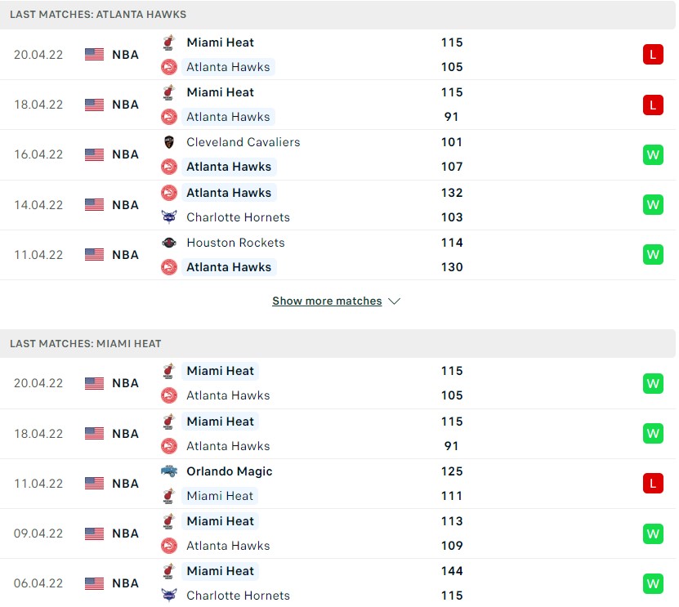679x607 pixels.
Task: Click green W badge for Houston Rockets game
Action: (653, 255)
